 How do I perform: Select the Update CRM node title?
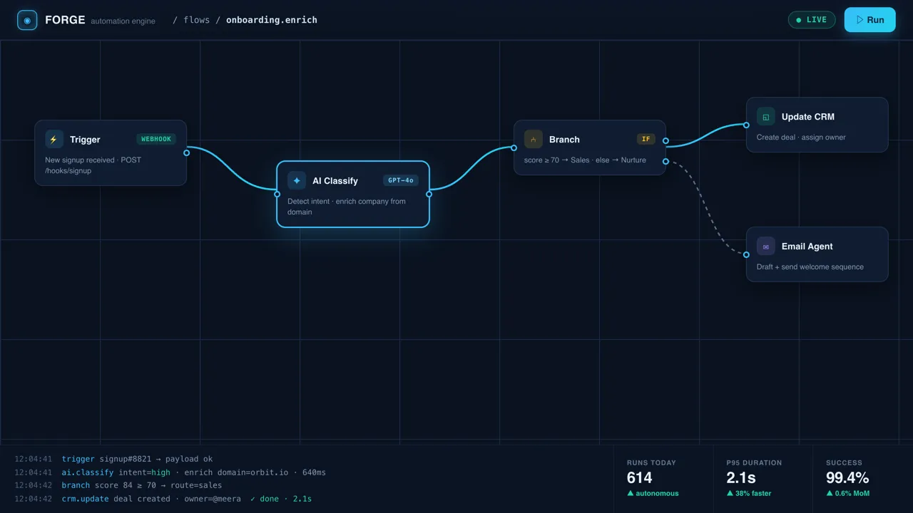click(808, 117)
